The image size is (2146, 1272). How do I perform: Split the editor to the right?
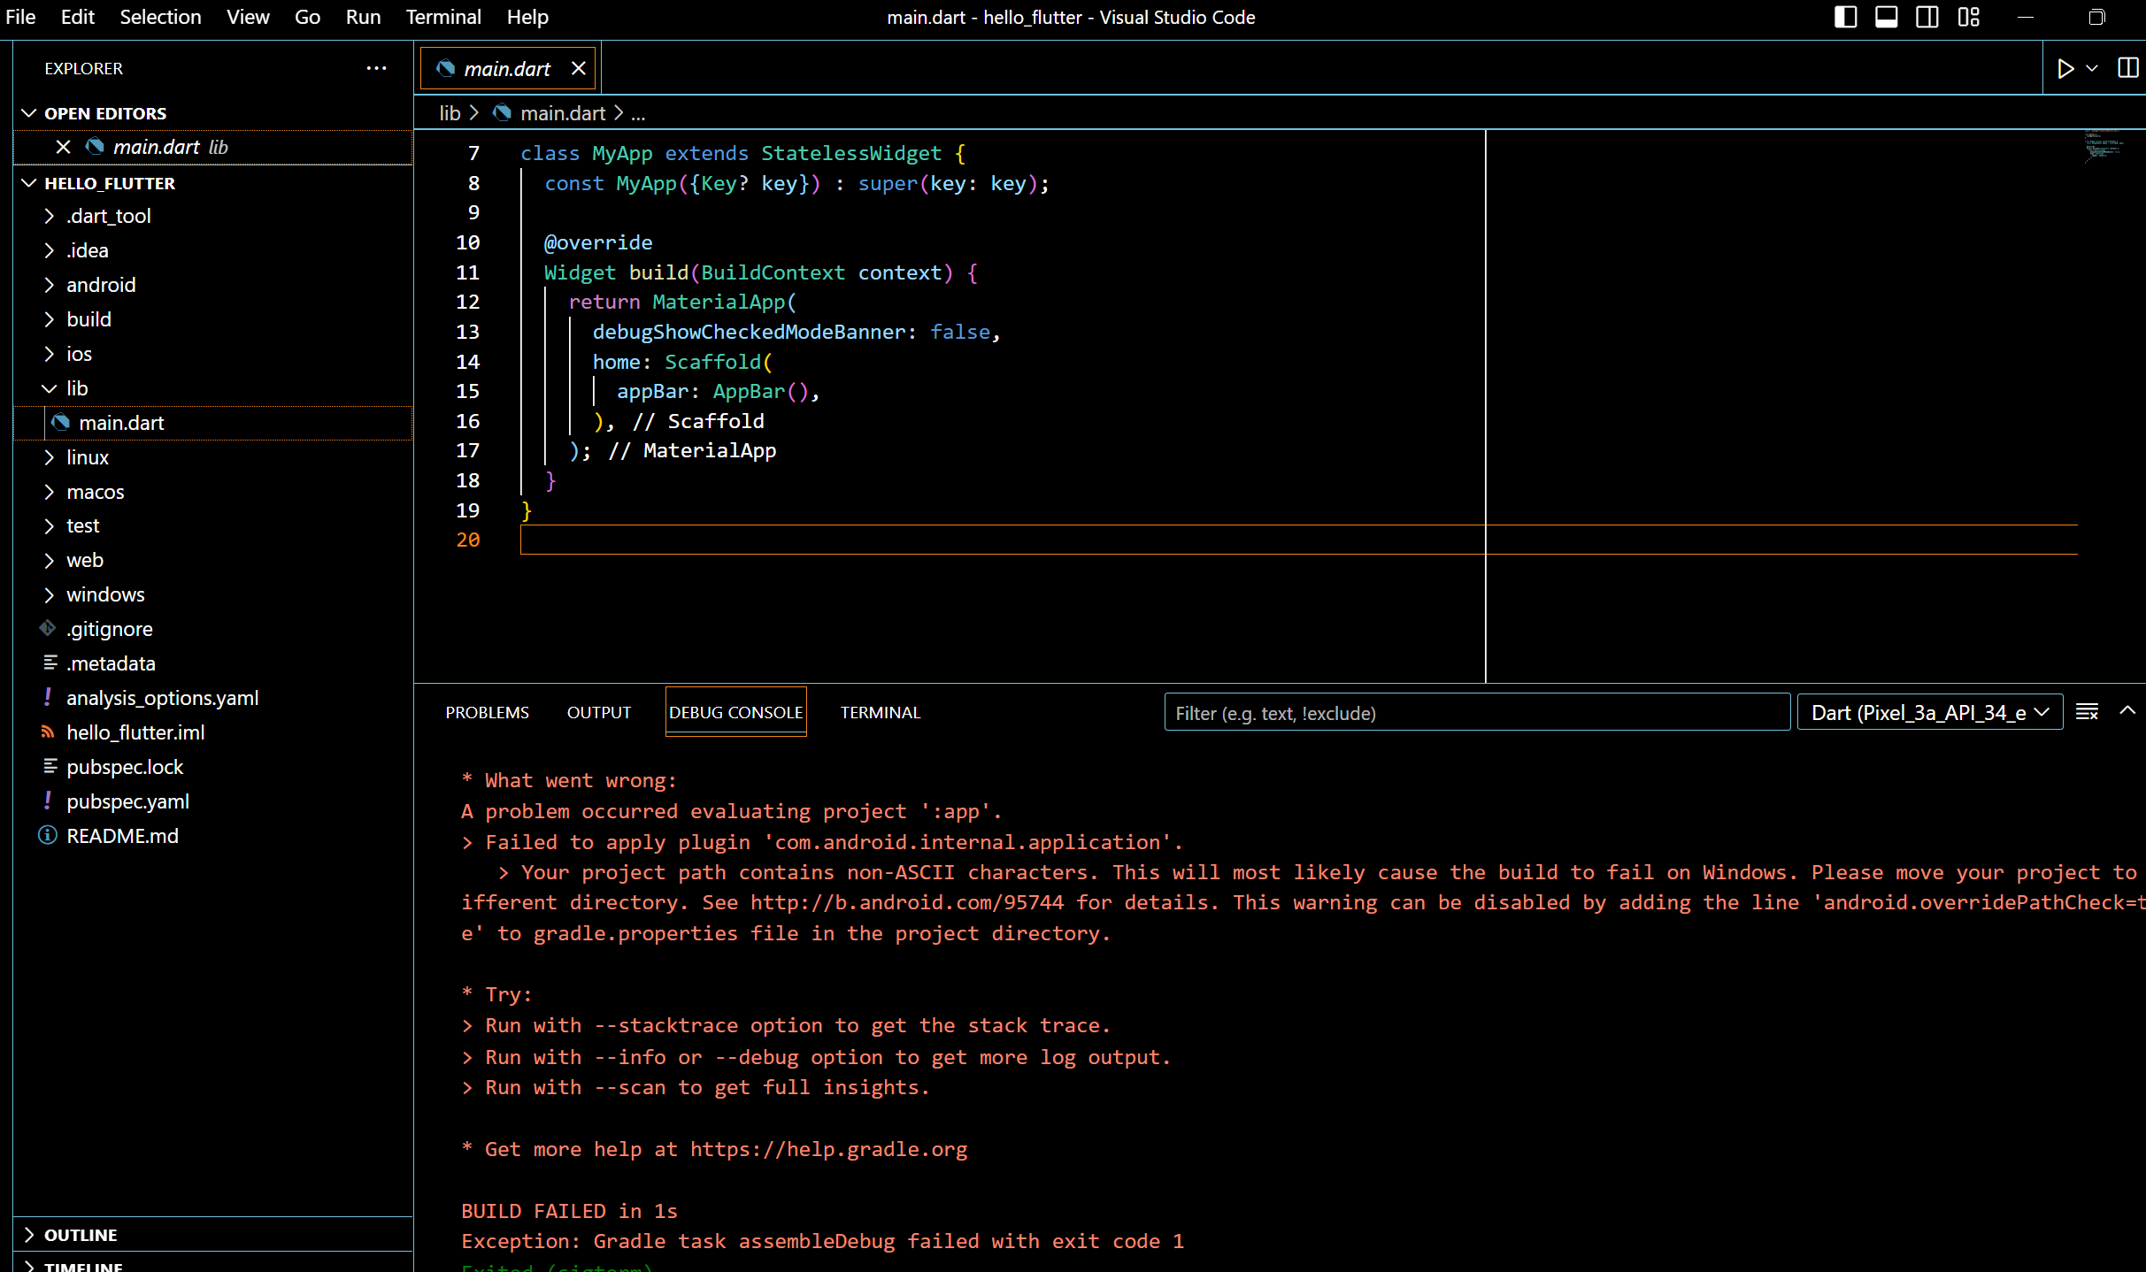pos(2127,68)
